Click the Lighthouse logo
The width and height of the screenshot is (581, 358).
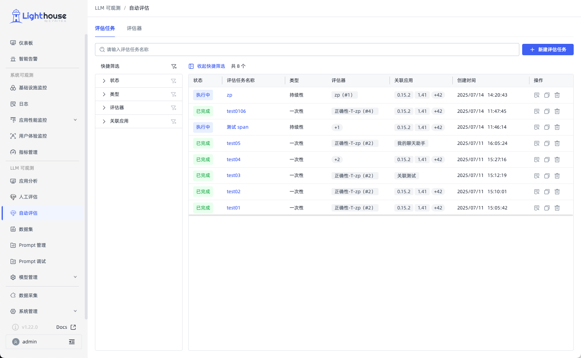[x=38, y=16]
